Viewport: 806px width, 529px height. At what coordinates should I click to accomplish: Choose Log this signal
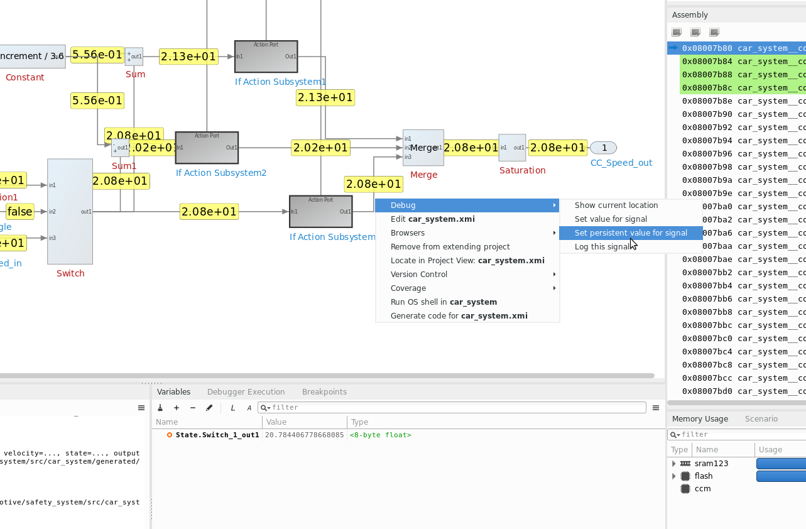631,247
